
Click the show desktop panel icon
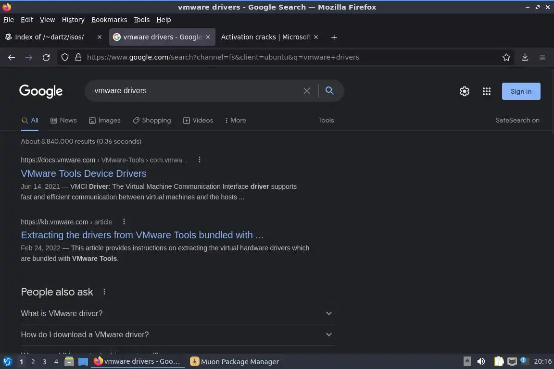click(x=83, y=362)
